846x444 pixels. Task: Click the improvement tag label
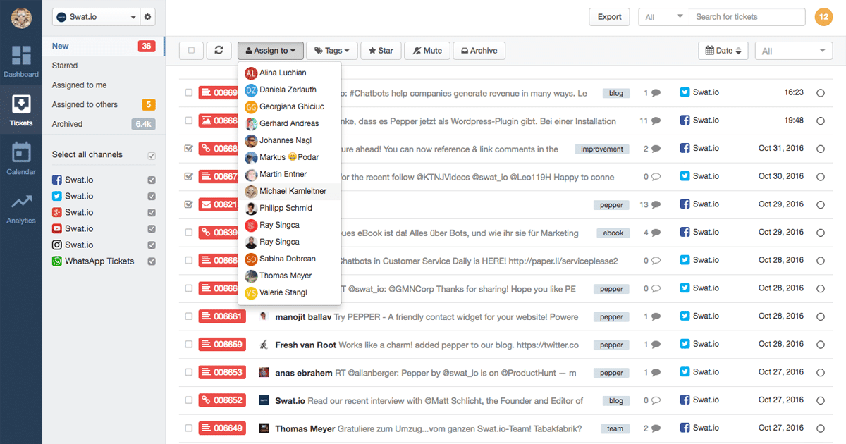click(x=602, y=149)
